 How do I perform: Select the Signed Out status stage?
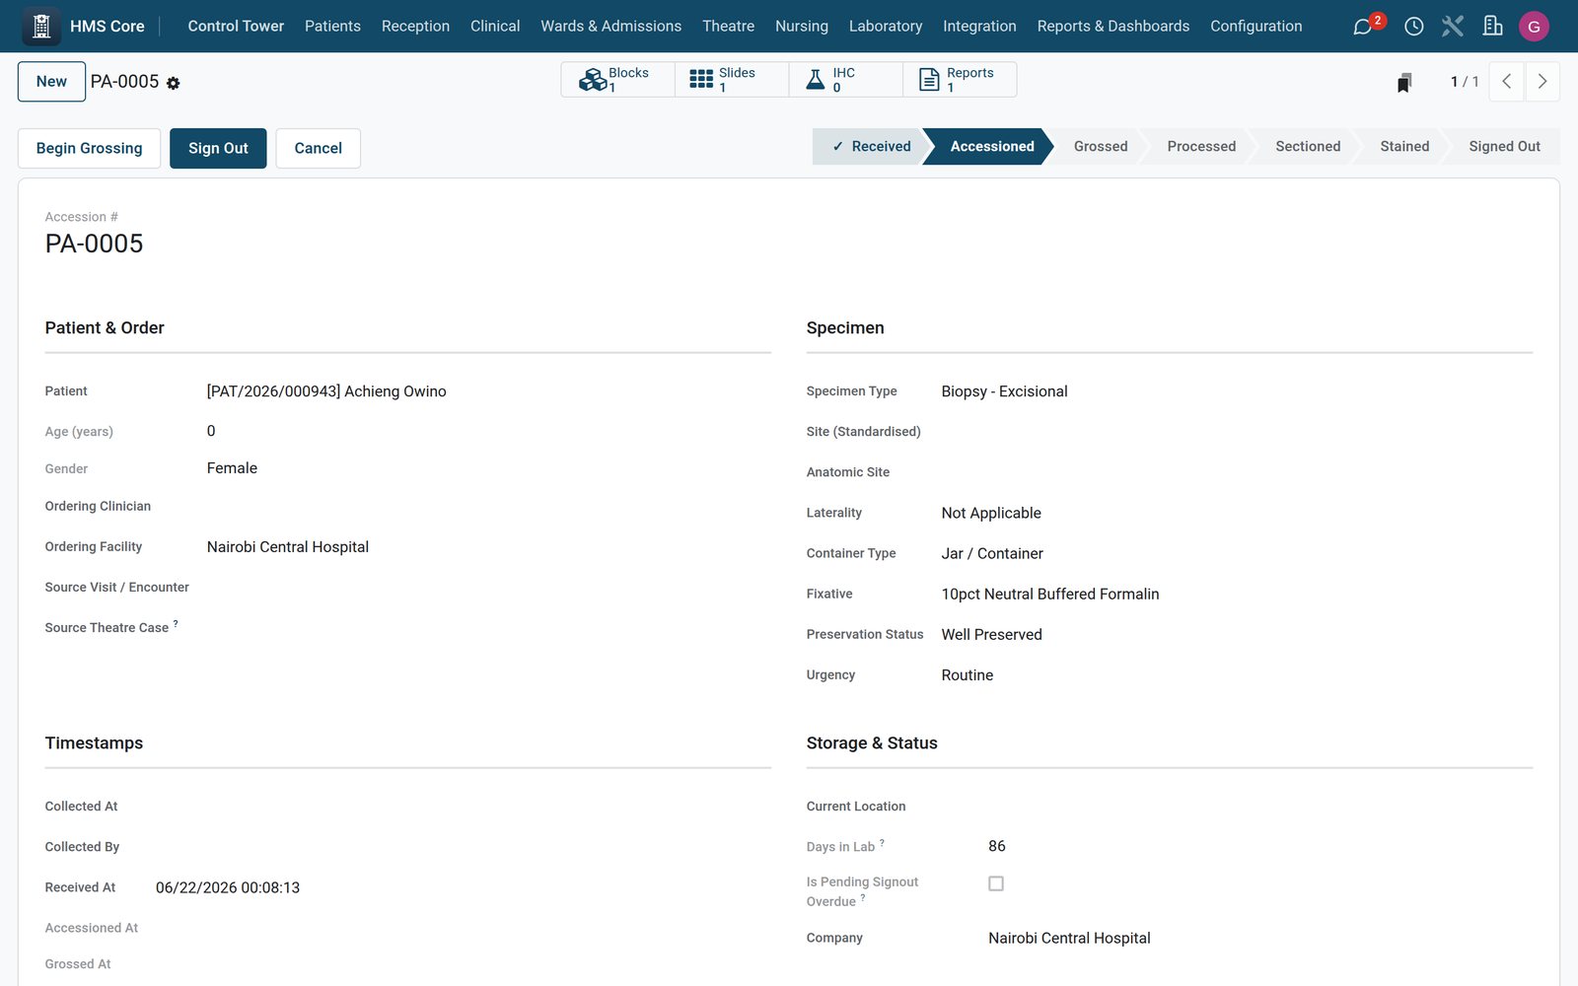point(1504,146)
